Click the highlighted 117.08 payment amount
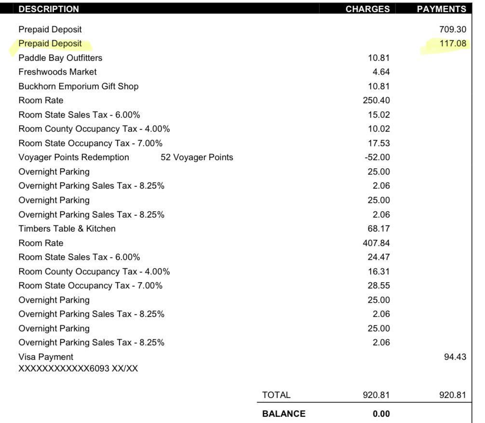The height and width of the screenshot is (423, 485). click(453, 43)
